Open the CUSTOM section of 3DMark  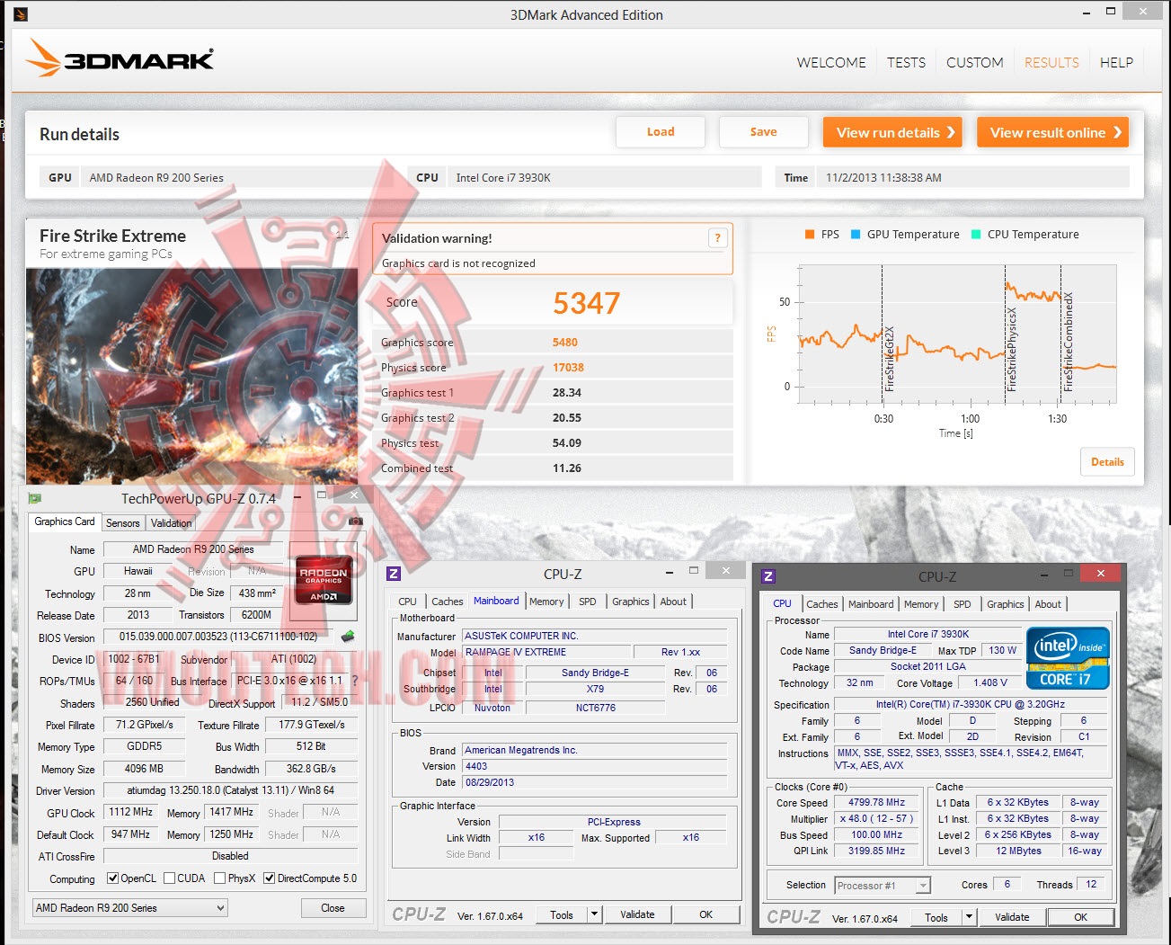click(975, 63)
